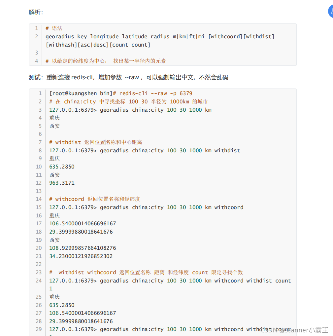Click the value "635.2850" on line 10
Viewport: 333px width, 336px height.
(62, 167)
